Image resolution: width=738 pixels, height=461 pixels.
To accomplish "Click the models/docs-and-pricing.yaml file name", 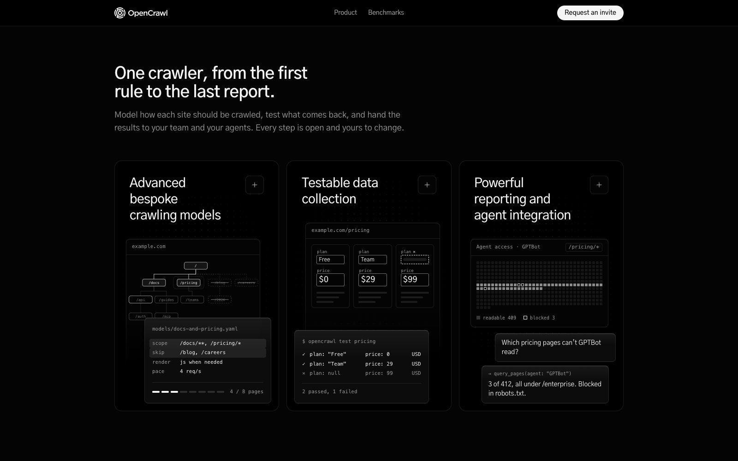I will click(x=195, y=329).
